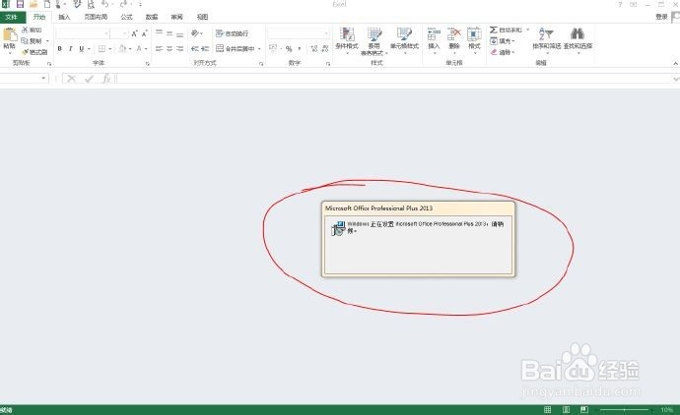Viewport: 680px width, 415px height.
Task: Open the number format dropdown
Action: point(326,33)
